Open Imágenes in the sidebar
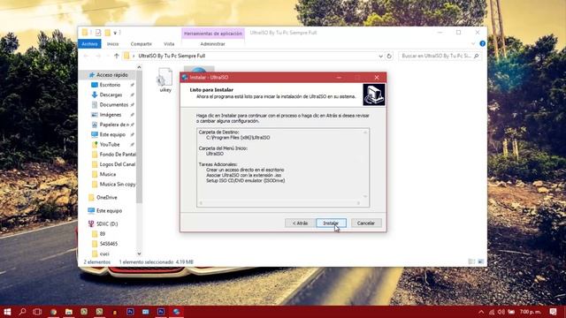Image resolution: width=566 pixels, height=318 pixels. (110, 115)
